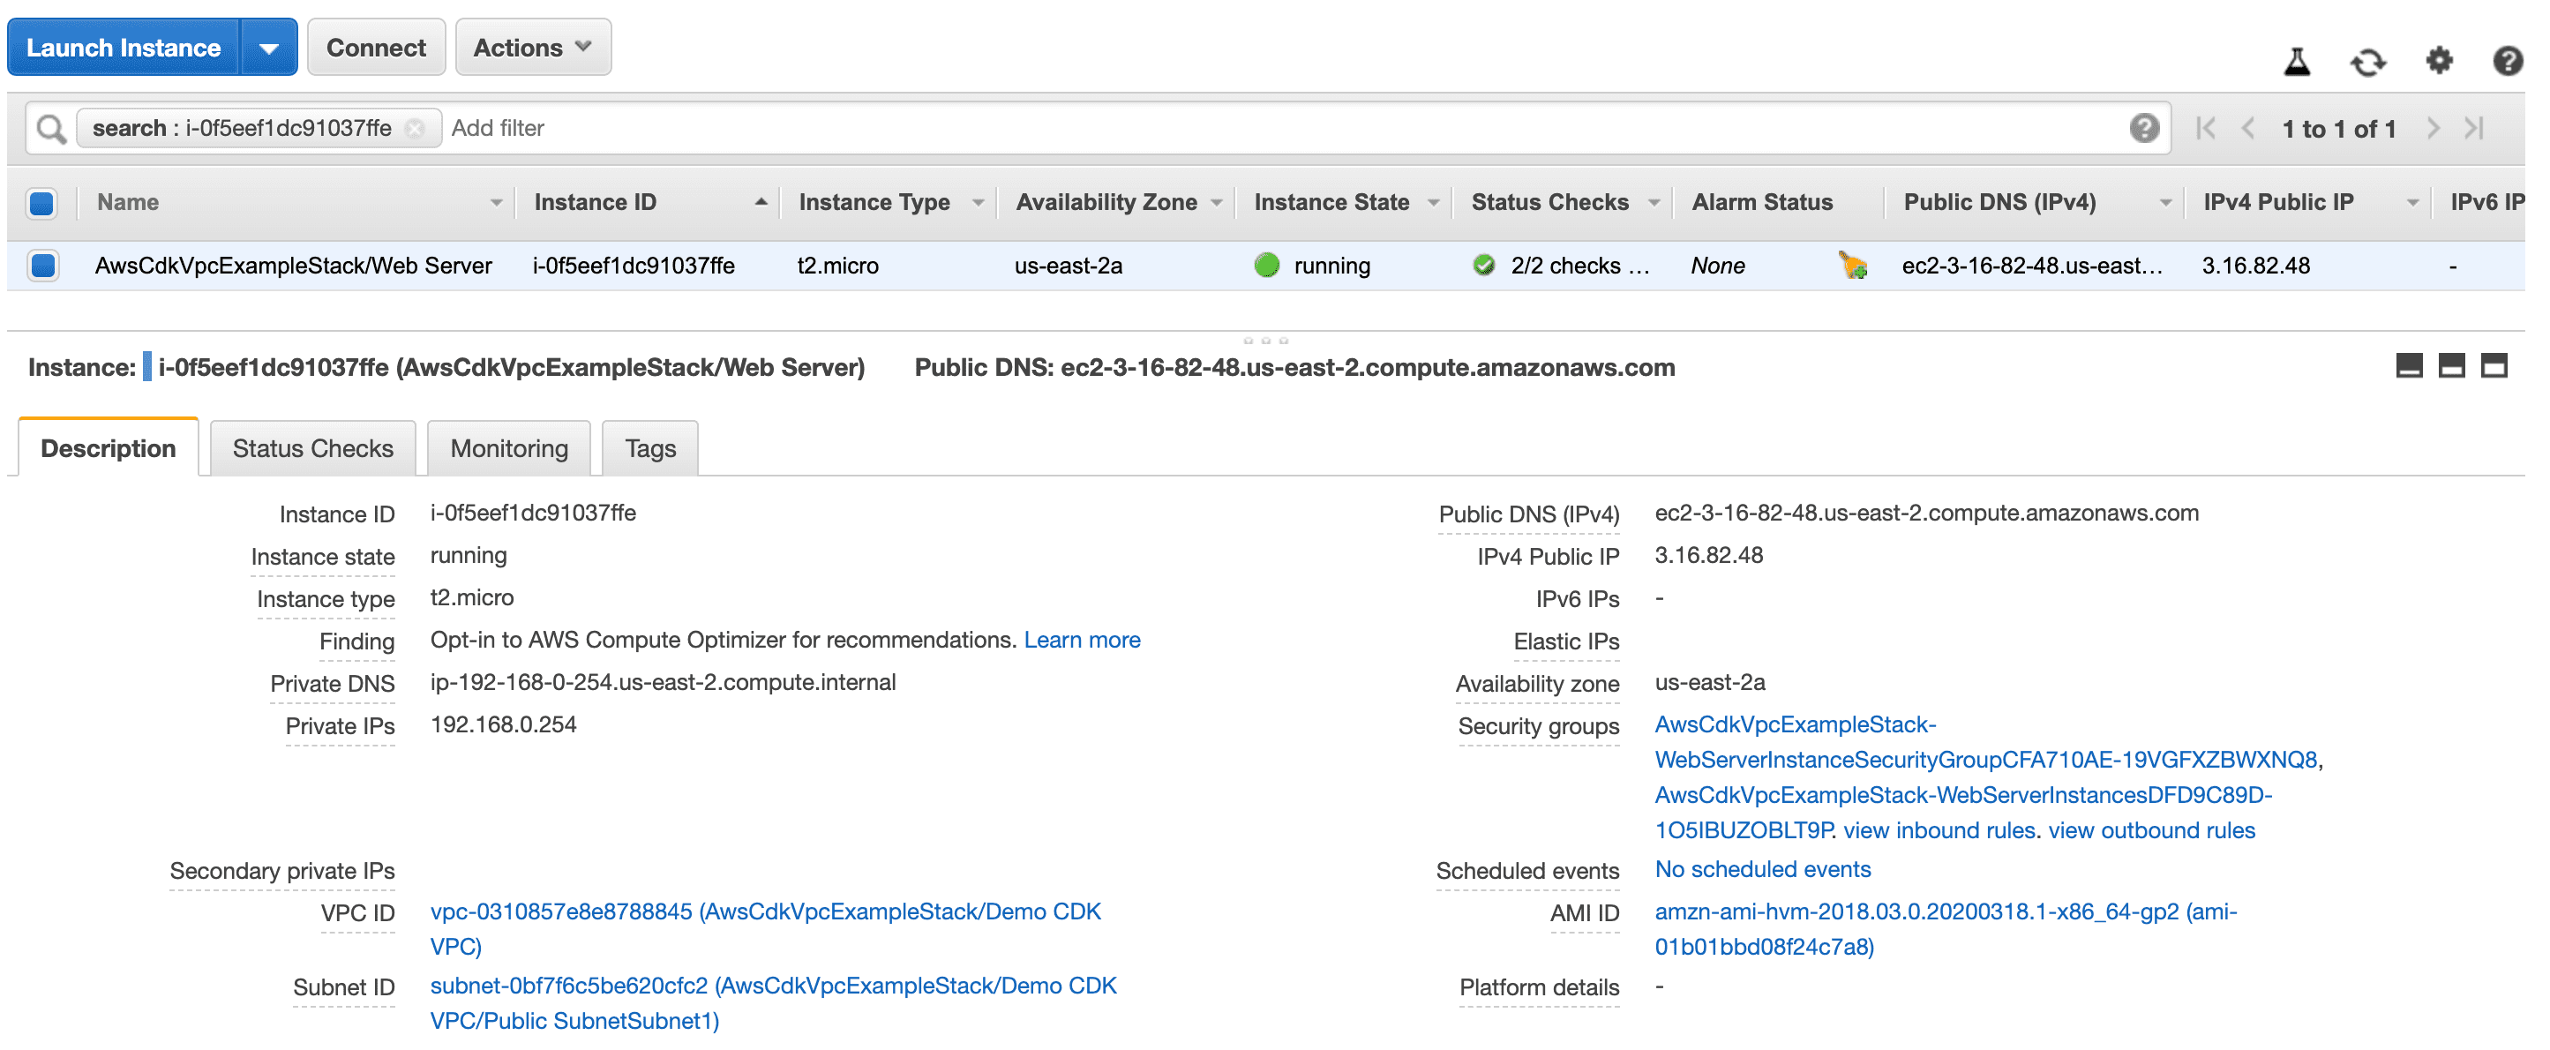Click view outbound rules link

pos(2151,830)
